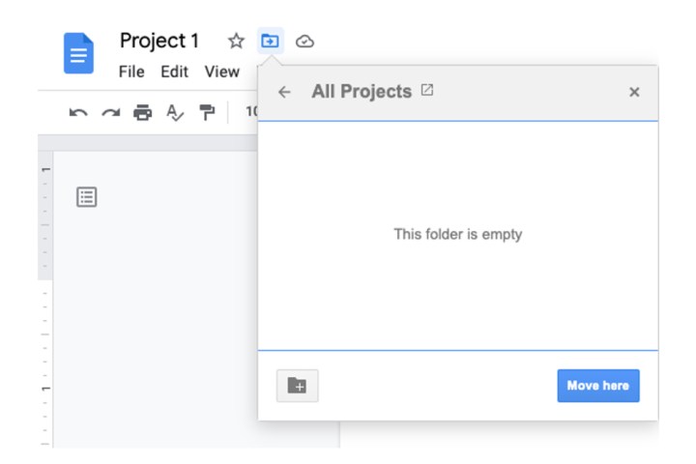Click the Move here button
This screenshot has width=696, height=464.
tap(597, 386)
